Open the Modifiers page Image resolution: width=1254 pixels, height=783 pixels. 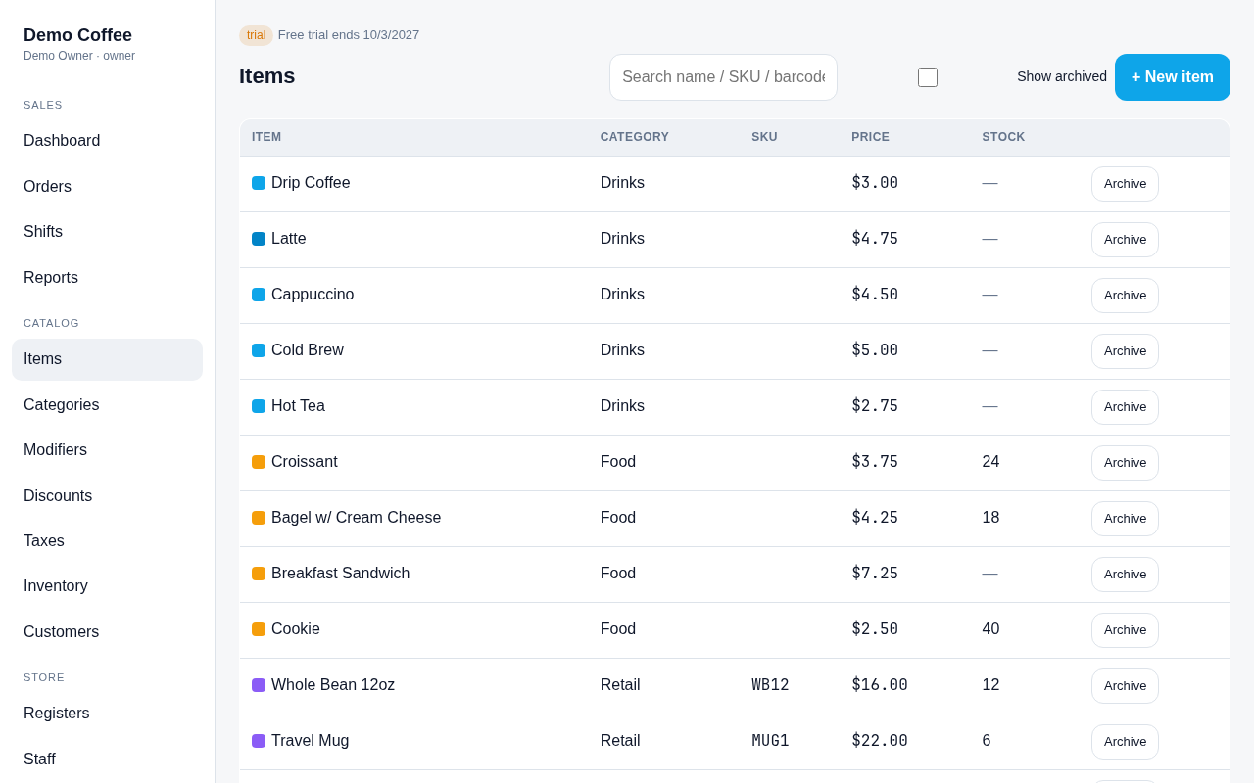tap(107, 450)
